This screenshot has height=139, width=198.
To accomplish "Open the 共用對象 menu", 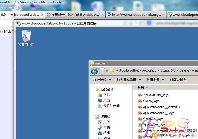I will [155, 80].
